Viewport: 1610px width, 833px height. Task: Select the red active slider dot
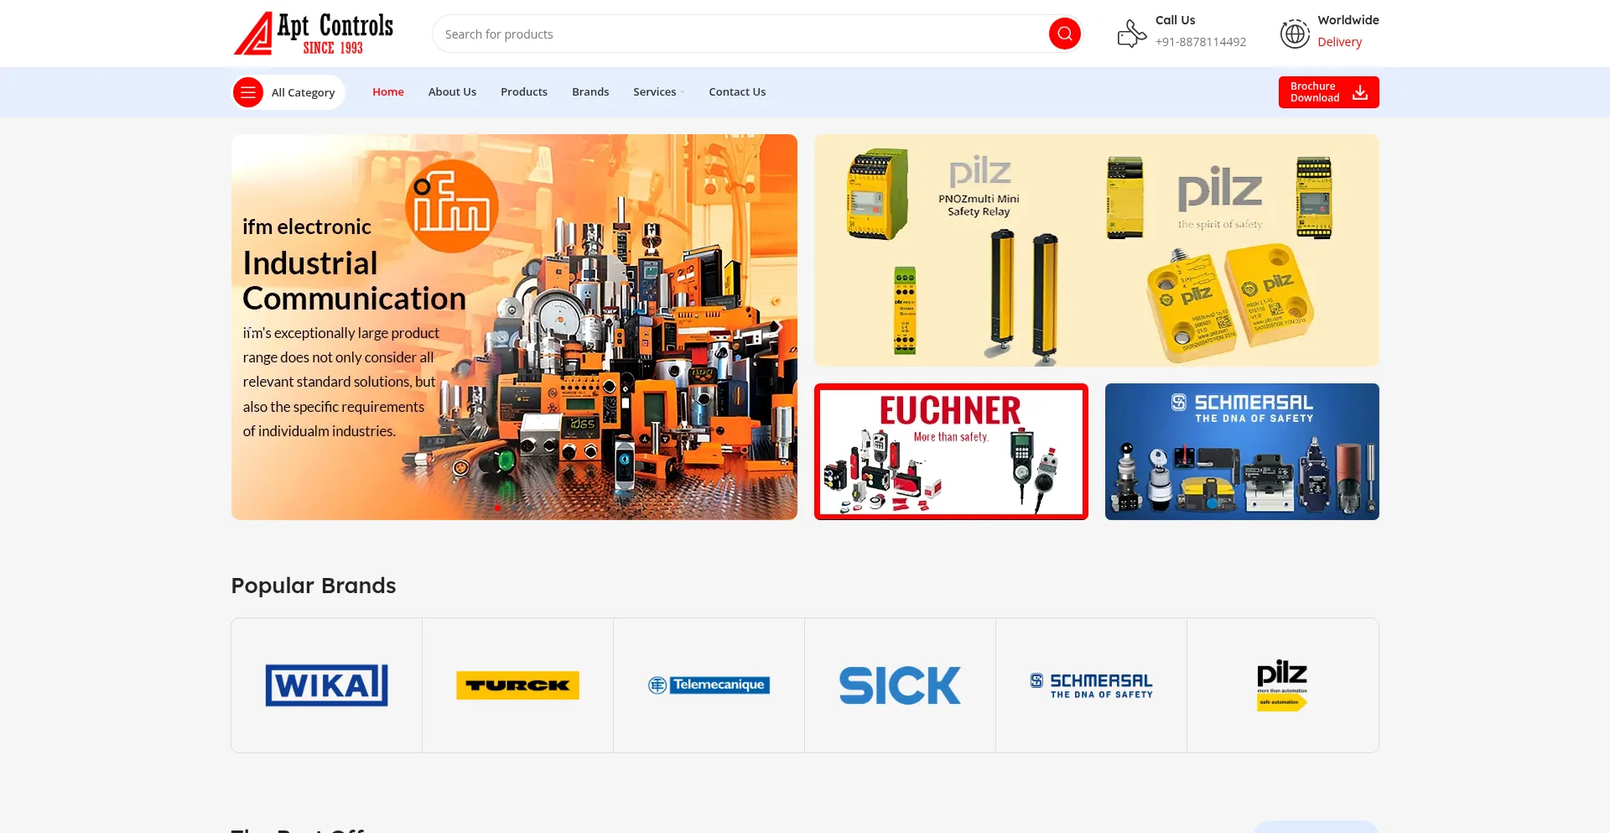(x=497, y=508)
